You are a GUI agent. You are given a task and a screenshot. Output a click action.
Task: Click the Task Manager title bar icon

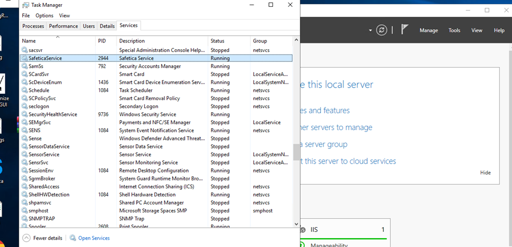click(25, 5)
